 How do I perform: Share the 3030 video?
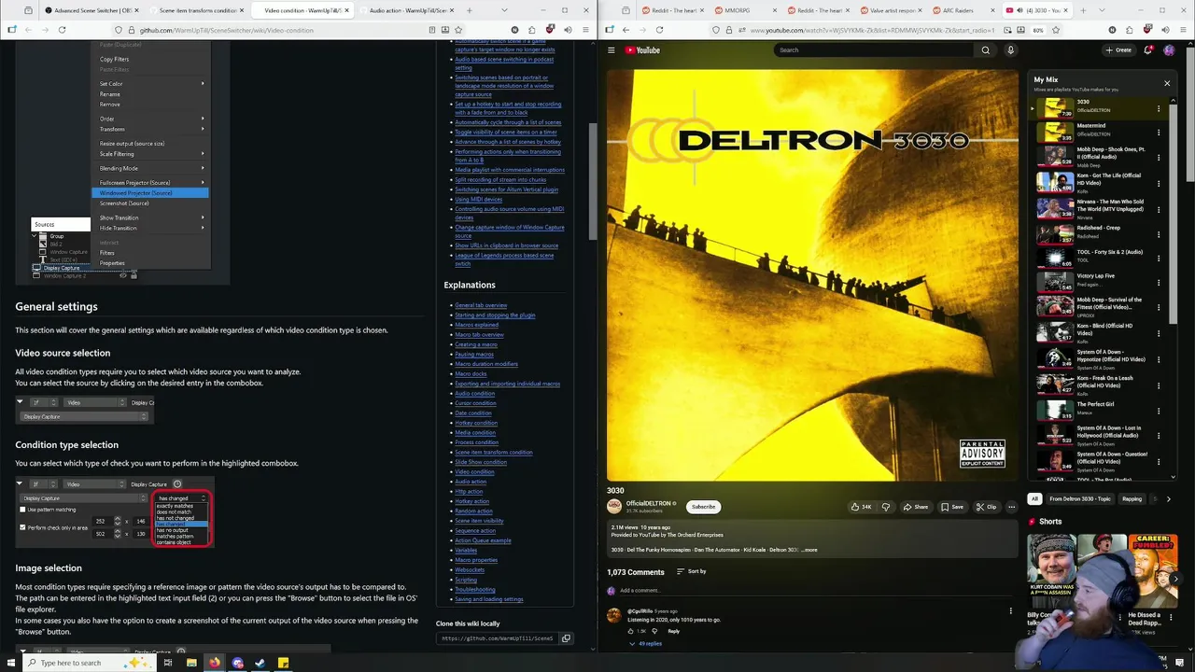[x=916, y=507]
